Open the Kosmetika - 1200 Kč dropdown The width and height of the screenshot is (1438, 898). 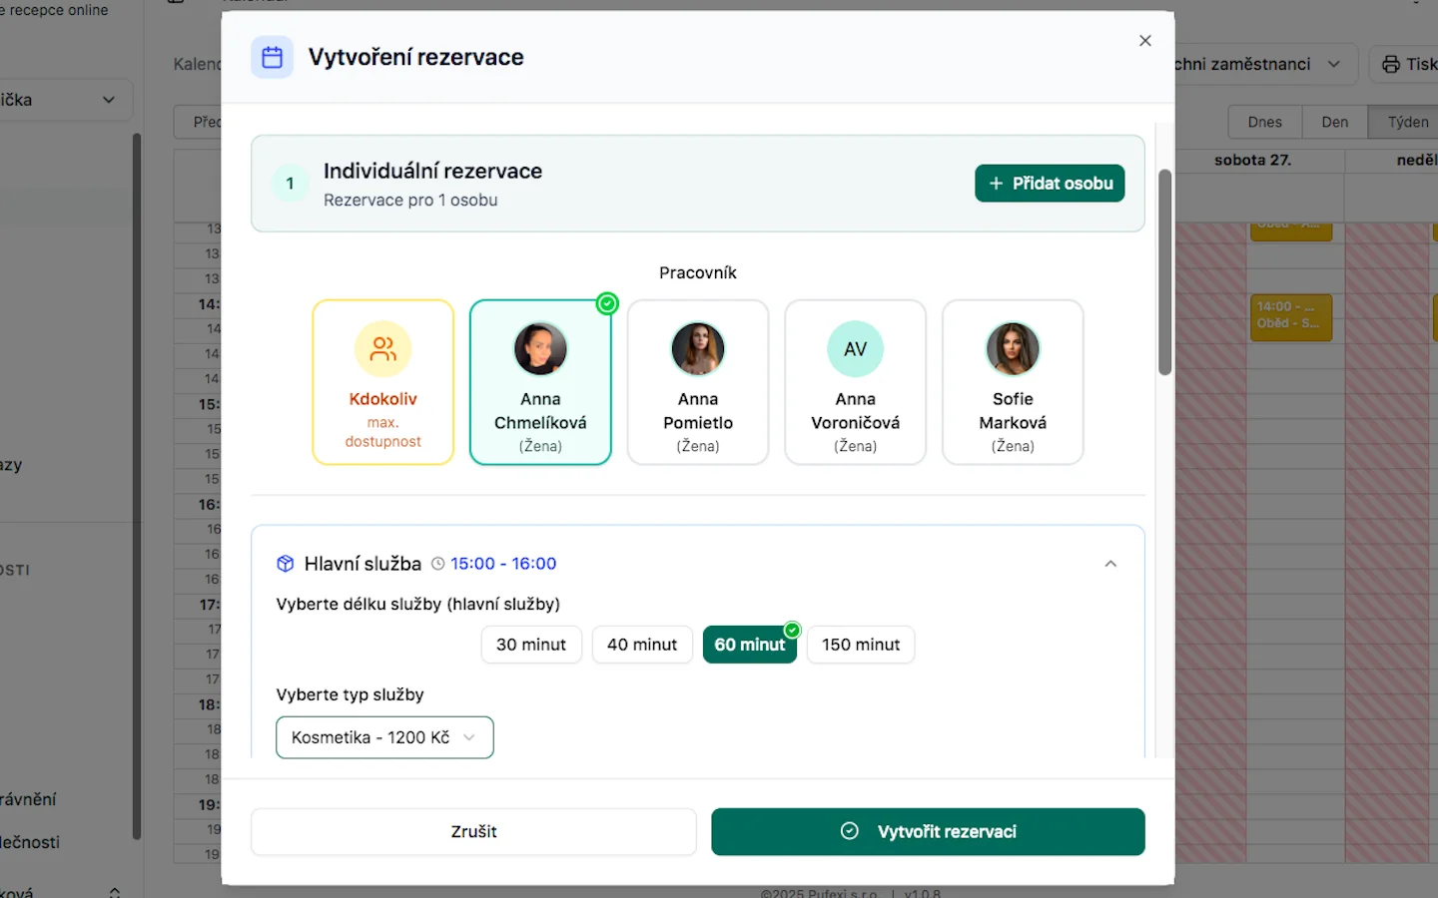click(x=384, y=737)
